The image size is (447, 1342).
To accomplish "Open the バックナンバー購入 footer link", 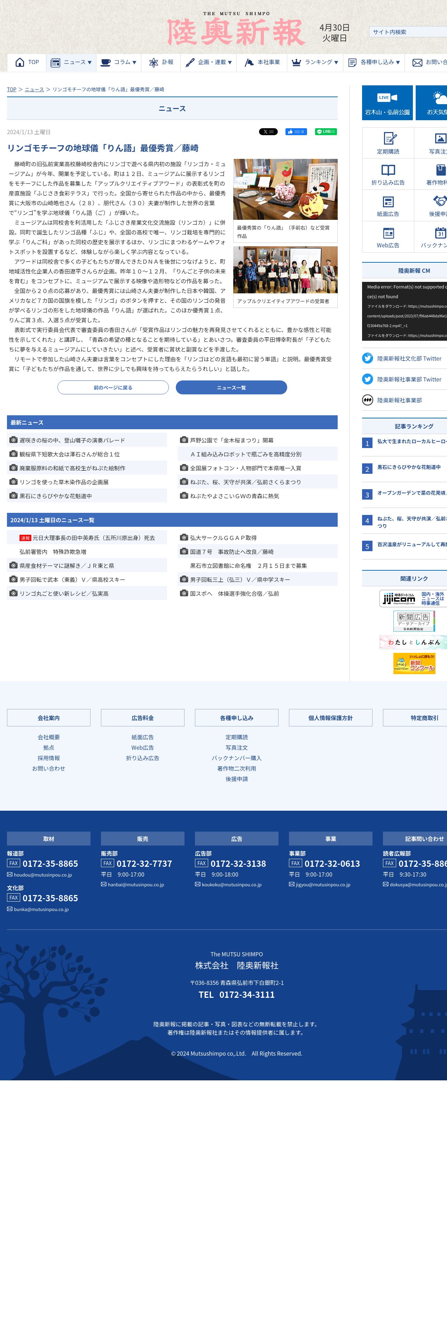I will tap(237, 758).
